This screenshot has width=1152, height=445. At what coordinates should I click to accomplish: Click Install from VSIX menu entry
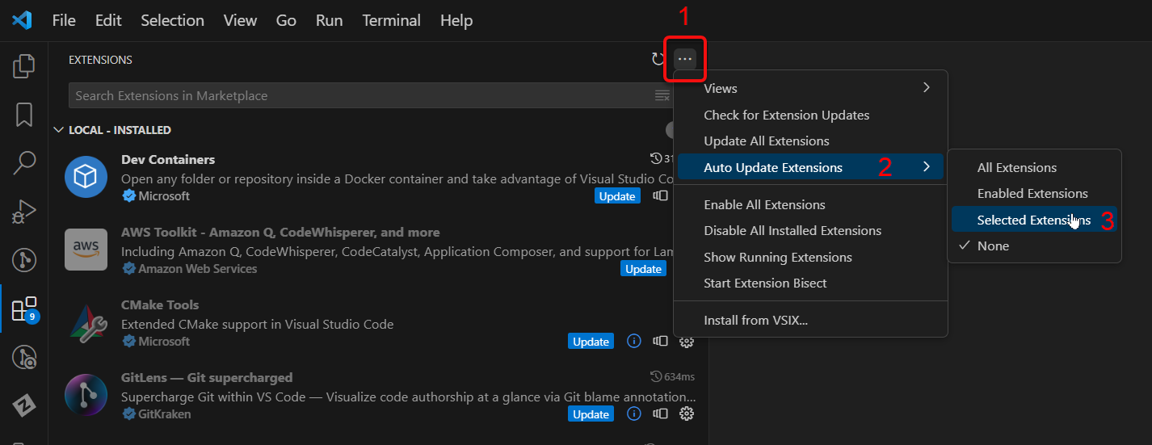tap(755, 321)
